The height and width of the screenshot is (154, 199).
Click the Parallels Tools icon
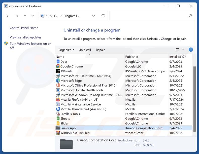tap(58, 114)
